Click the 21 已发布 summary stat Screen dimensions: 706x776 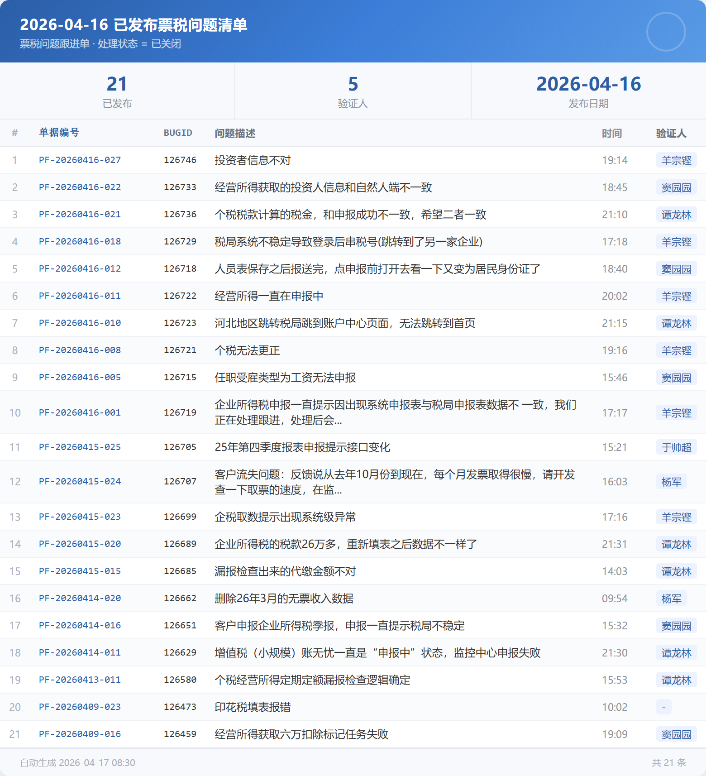[117, 91]
